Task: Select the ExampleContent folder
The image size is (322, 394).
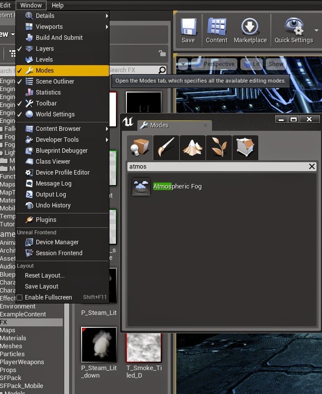Action: 23,314
